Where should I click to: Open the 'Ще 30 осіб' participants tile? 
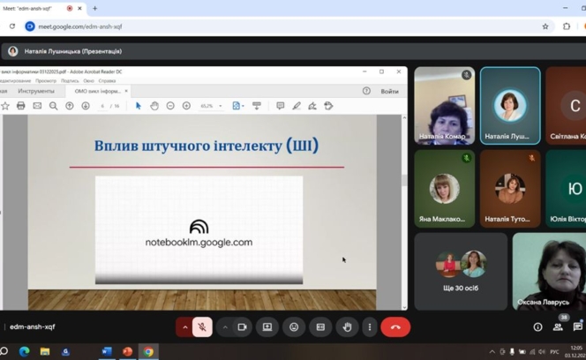point(461,270)
